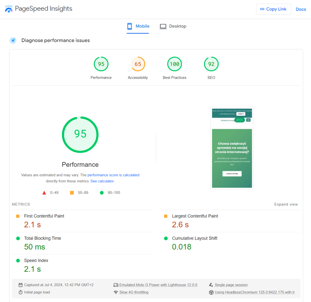Image resolution: width=311 pixels, height=302 pixels.
Task: Switch to the Desktop tab
Action: coord(173,26)
